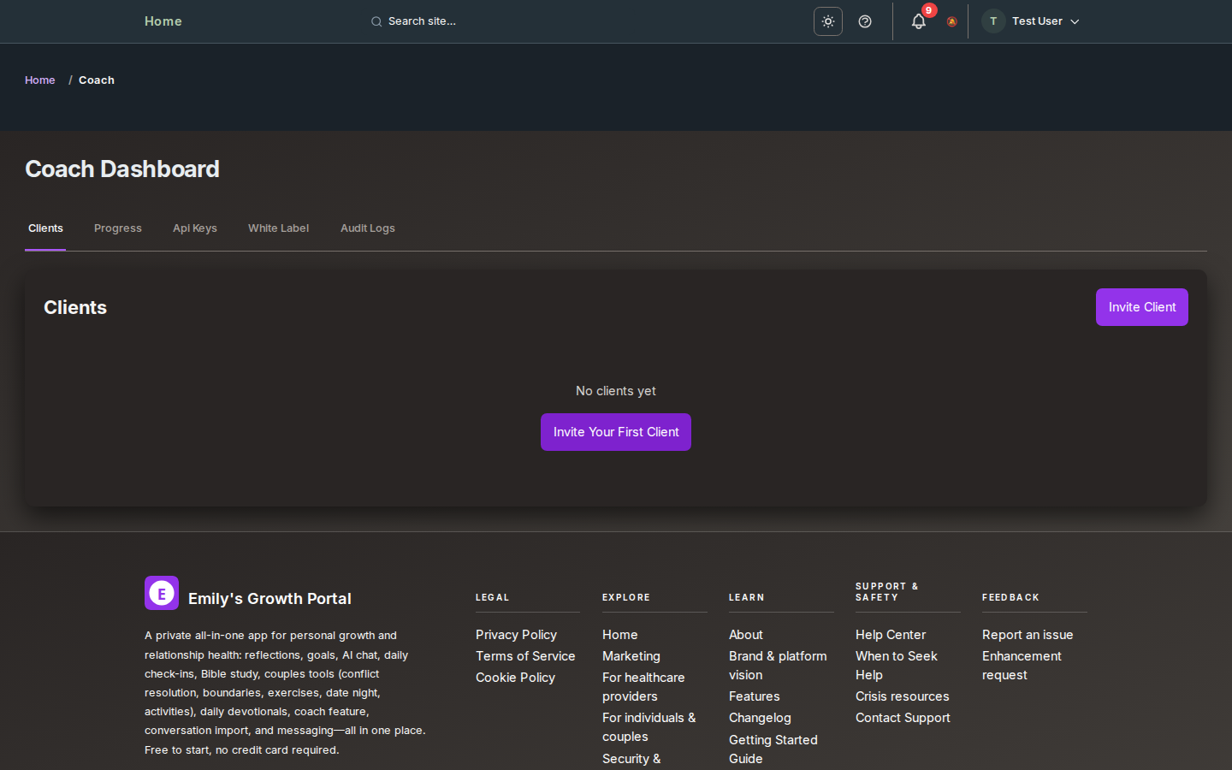Viewport: 1232px width, 770px height.
Task: Click Report an issue link
Action: (x=1027, y=635)
